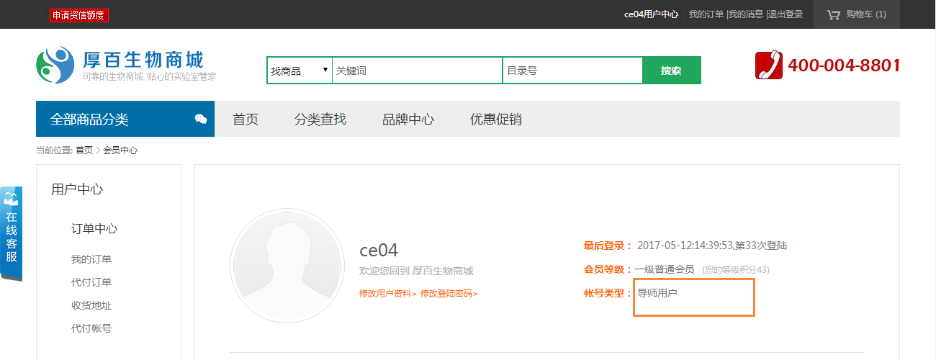This screenshot has width=936, height=360.
Task: Click the 目录号 input field
Action: click(572, 71)
